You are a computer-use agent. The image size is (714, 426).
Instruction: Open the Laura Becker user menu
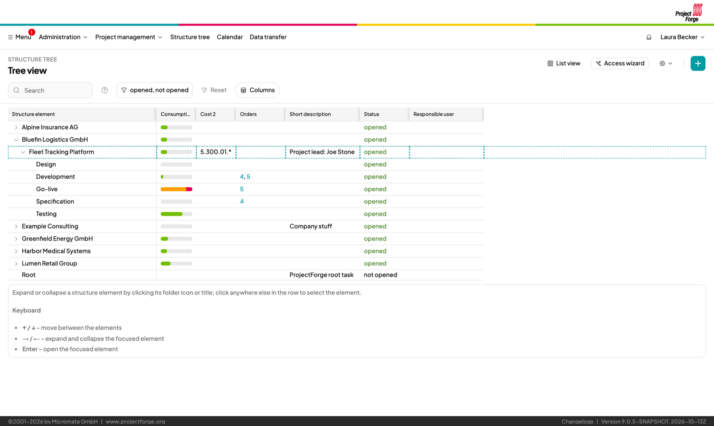pyautogui.click(x=682, y=37)
